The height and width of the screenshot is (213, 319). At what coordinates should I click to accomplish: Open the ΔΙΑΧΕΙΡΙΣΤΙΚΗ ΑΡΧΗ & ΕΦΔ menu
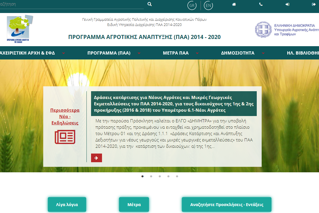[x=27, y=53]
